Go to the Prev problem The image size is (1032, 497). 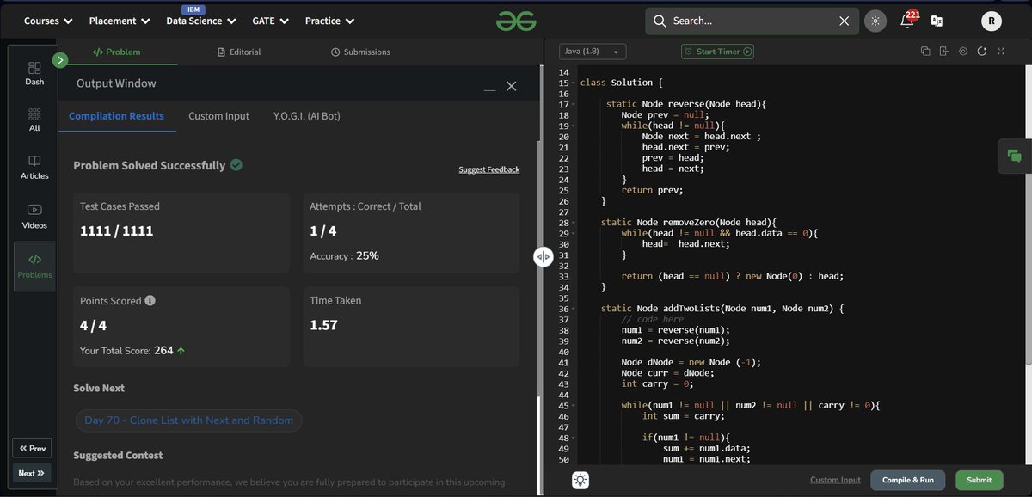32,448
